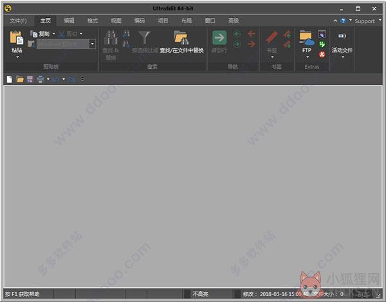Click the blue Help question mark icon
386x302 pixels.
pos(343,21)
